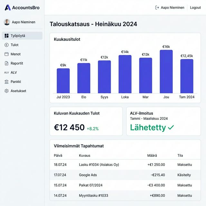Click the Tammi - Maaliskuu 2024 period text
Image resolution: width=206 pixels, height=206 pixels.
click(149, 118)
